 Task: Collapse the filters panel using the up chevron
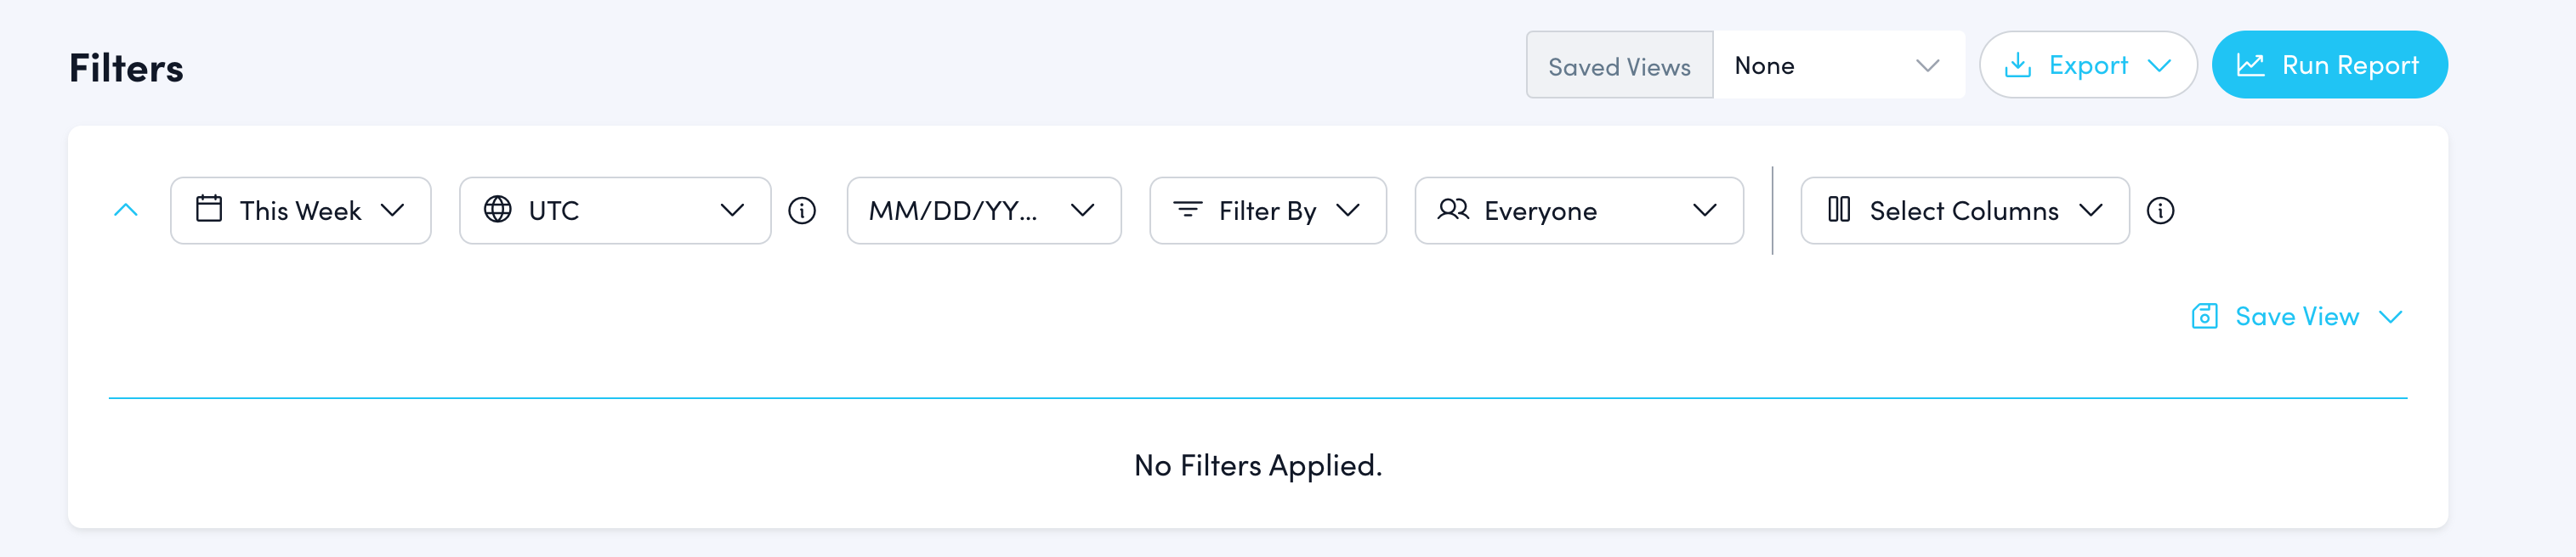point(125,210)
